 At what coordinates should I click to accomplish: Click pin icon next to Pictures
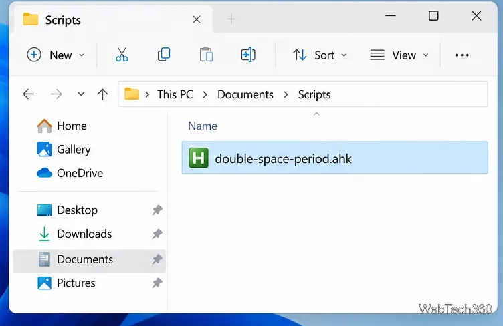coord(157,283)
